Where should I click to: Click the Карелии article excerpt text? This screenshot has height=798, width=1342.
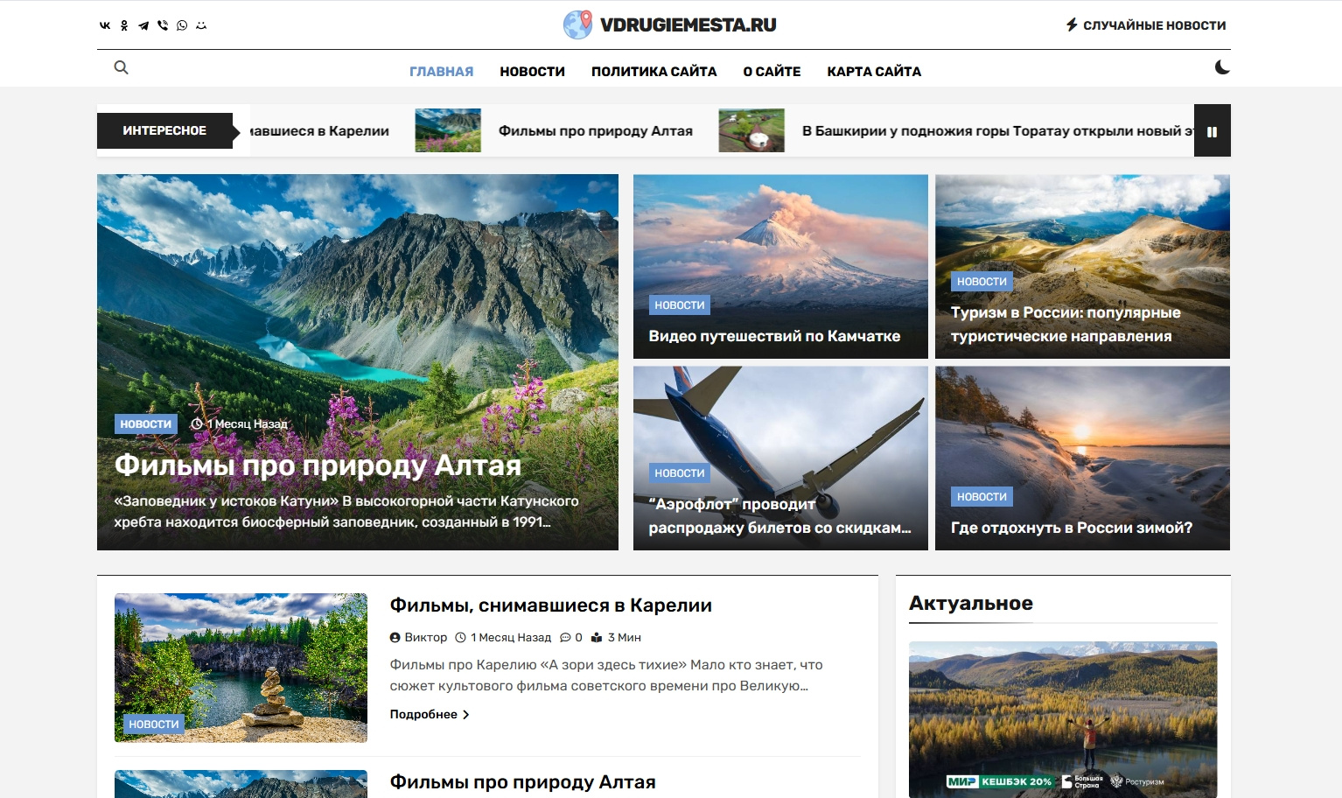[606, 675]
